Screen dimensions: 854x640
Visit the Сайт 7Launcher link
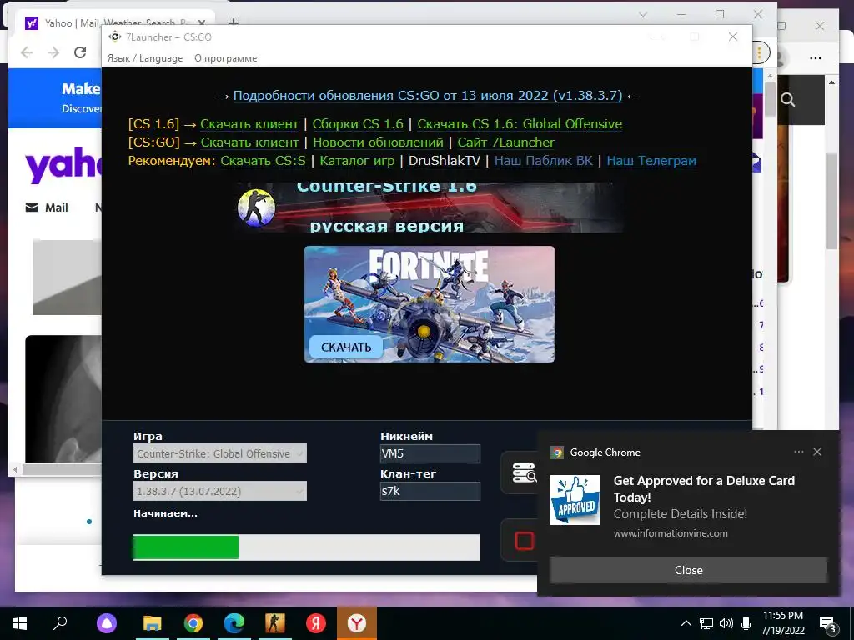click(x=506, y=142)
